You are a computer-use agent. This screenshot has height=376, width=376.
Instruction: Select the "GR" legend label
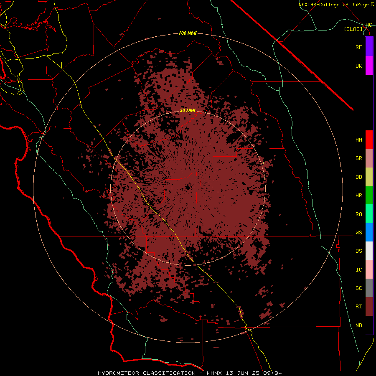358,158
